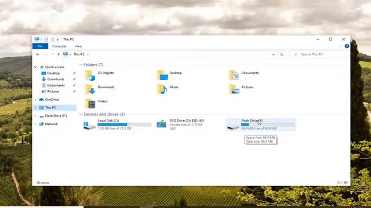Collapse the Folders (7) group
The image size is (371, 208).
(81, 65)
